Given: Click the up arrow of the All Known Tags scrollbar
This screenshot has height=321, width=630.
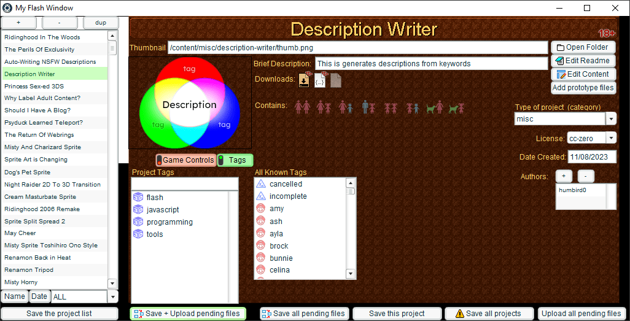Looking at the screenshot, I should pos(351,183).
